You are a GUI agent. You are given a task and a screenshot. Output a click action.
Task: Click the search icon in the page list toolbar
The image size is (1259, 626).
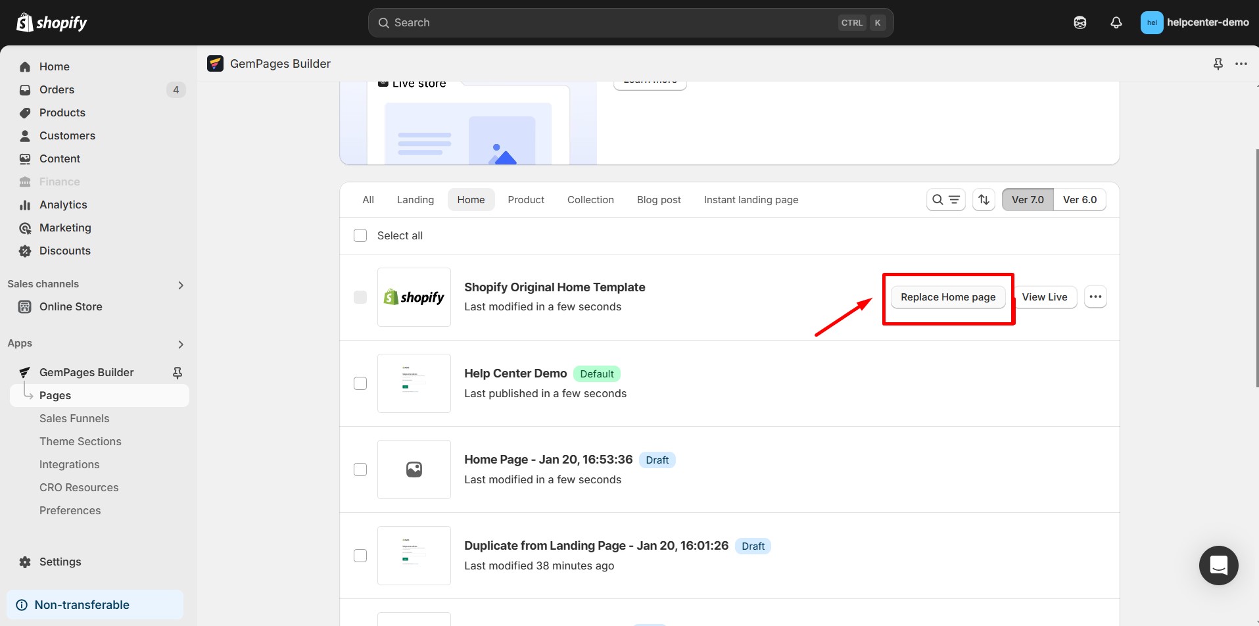936,199
